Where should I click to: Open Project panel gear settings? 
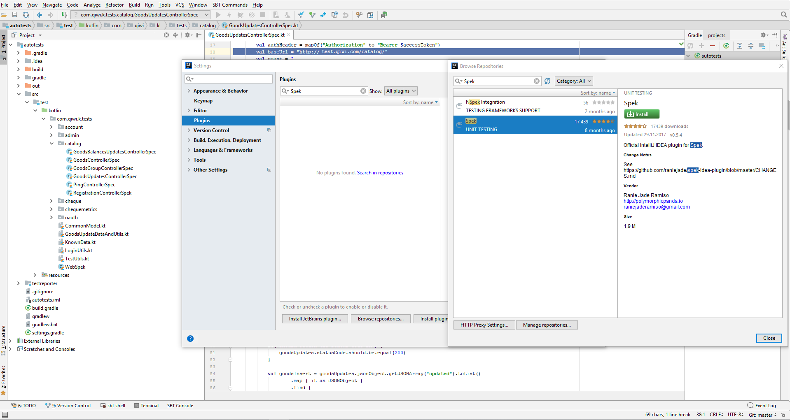click(x=188, y=35)
